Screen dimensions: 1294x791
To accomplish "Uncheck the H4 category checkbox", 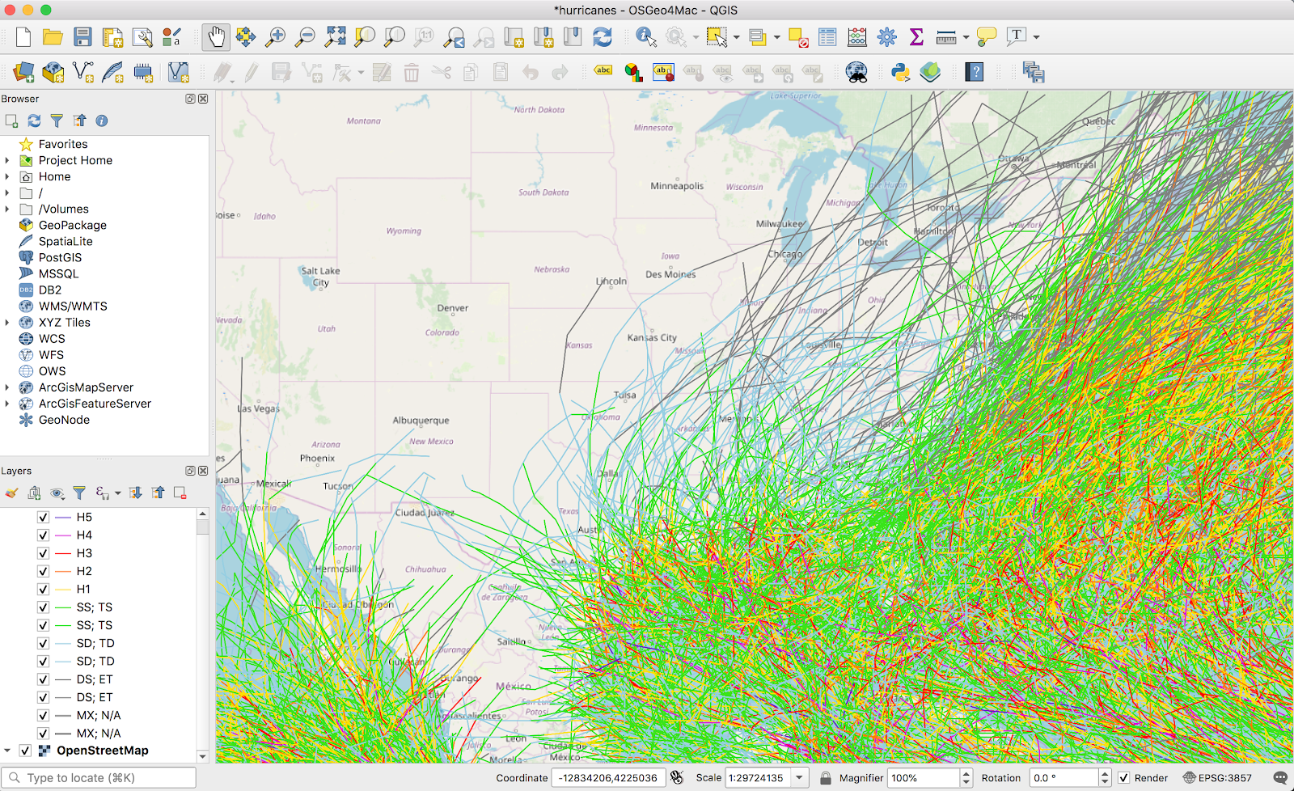I will (x=43, y=535).
